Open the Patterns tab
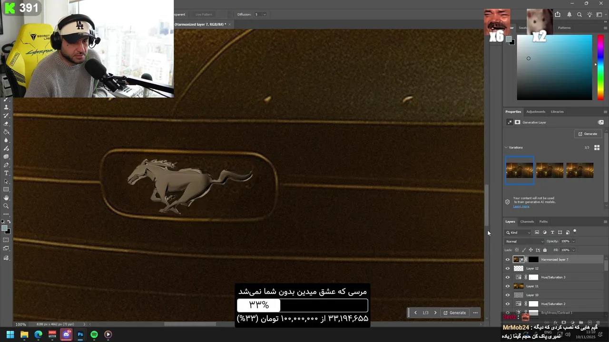The height and width of the screenshot is (342, 609). click(x=564, y=28)
